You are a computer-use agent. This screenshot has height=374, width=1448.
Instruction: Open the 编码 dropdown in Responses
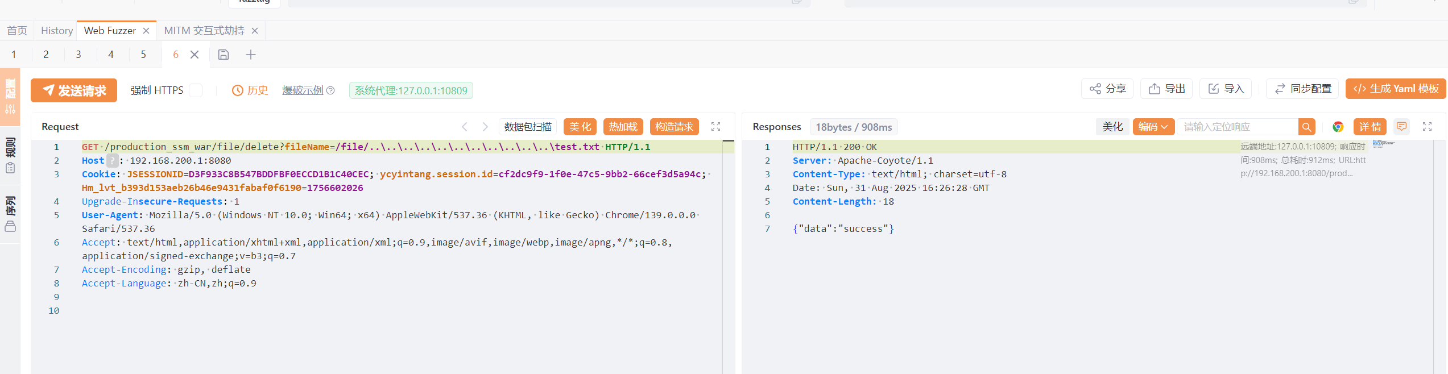pos(1153,127)
